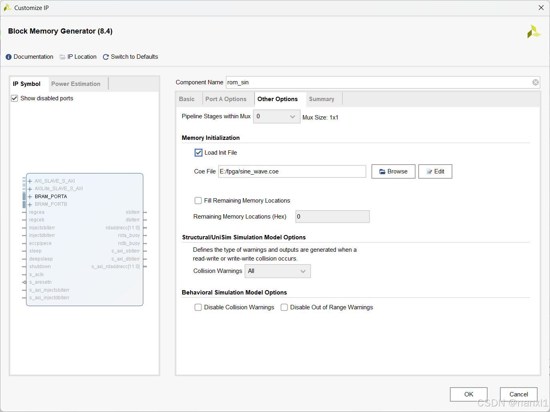This screenshot has height=412, width=550.
Task: Select the Other Options tab
Action: (x=277, y=99)
